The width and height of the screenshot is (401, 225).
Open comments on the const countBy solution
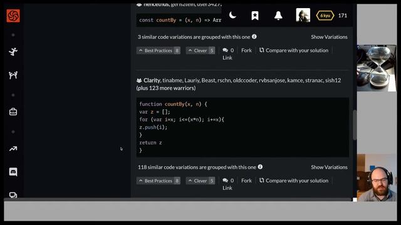click(228, 50)
